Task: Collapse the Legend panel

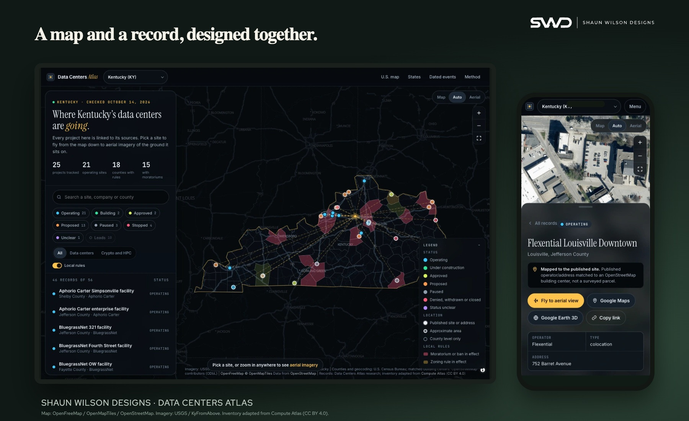Action: coord(479,245)
